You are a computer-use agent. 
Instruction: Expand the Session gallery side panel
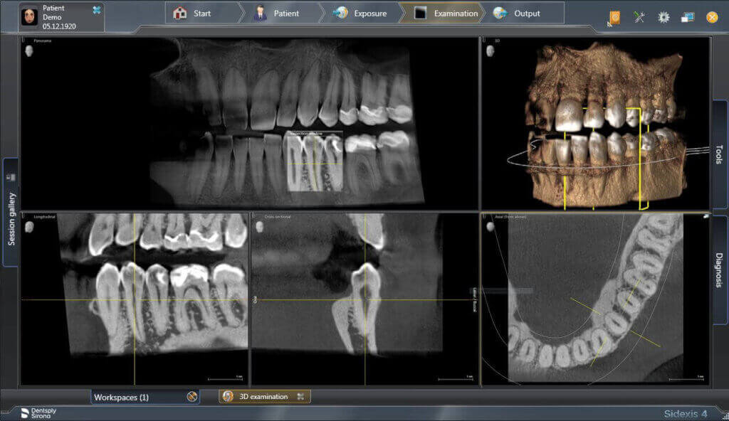click(x=11, y=213)
